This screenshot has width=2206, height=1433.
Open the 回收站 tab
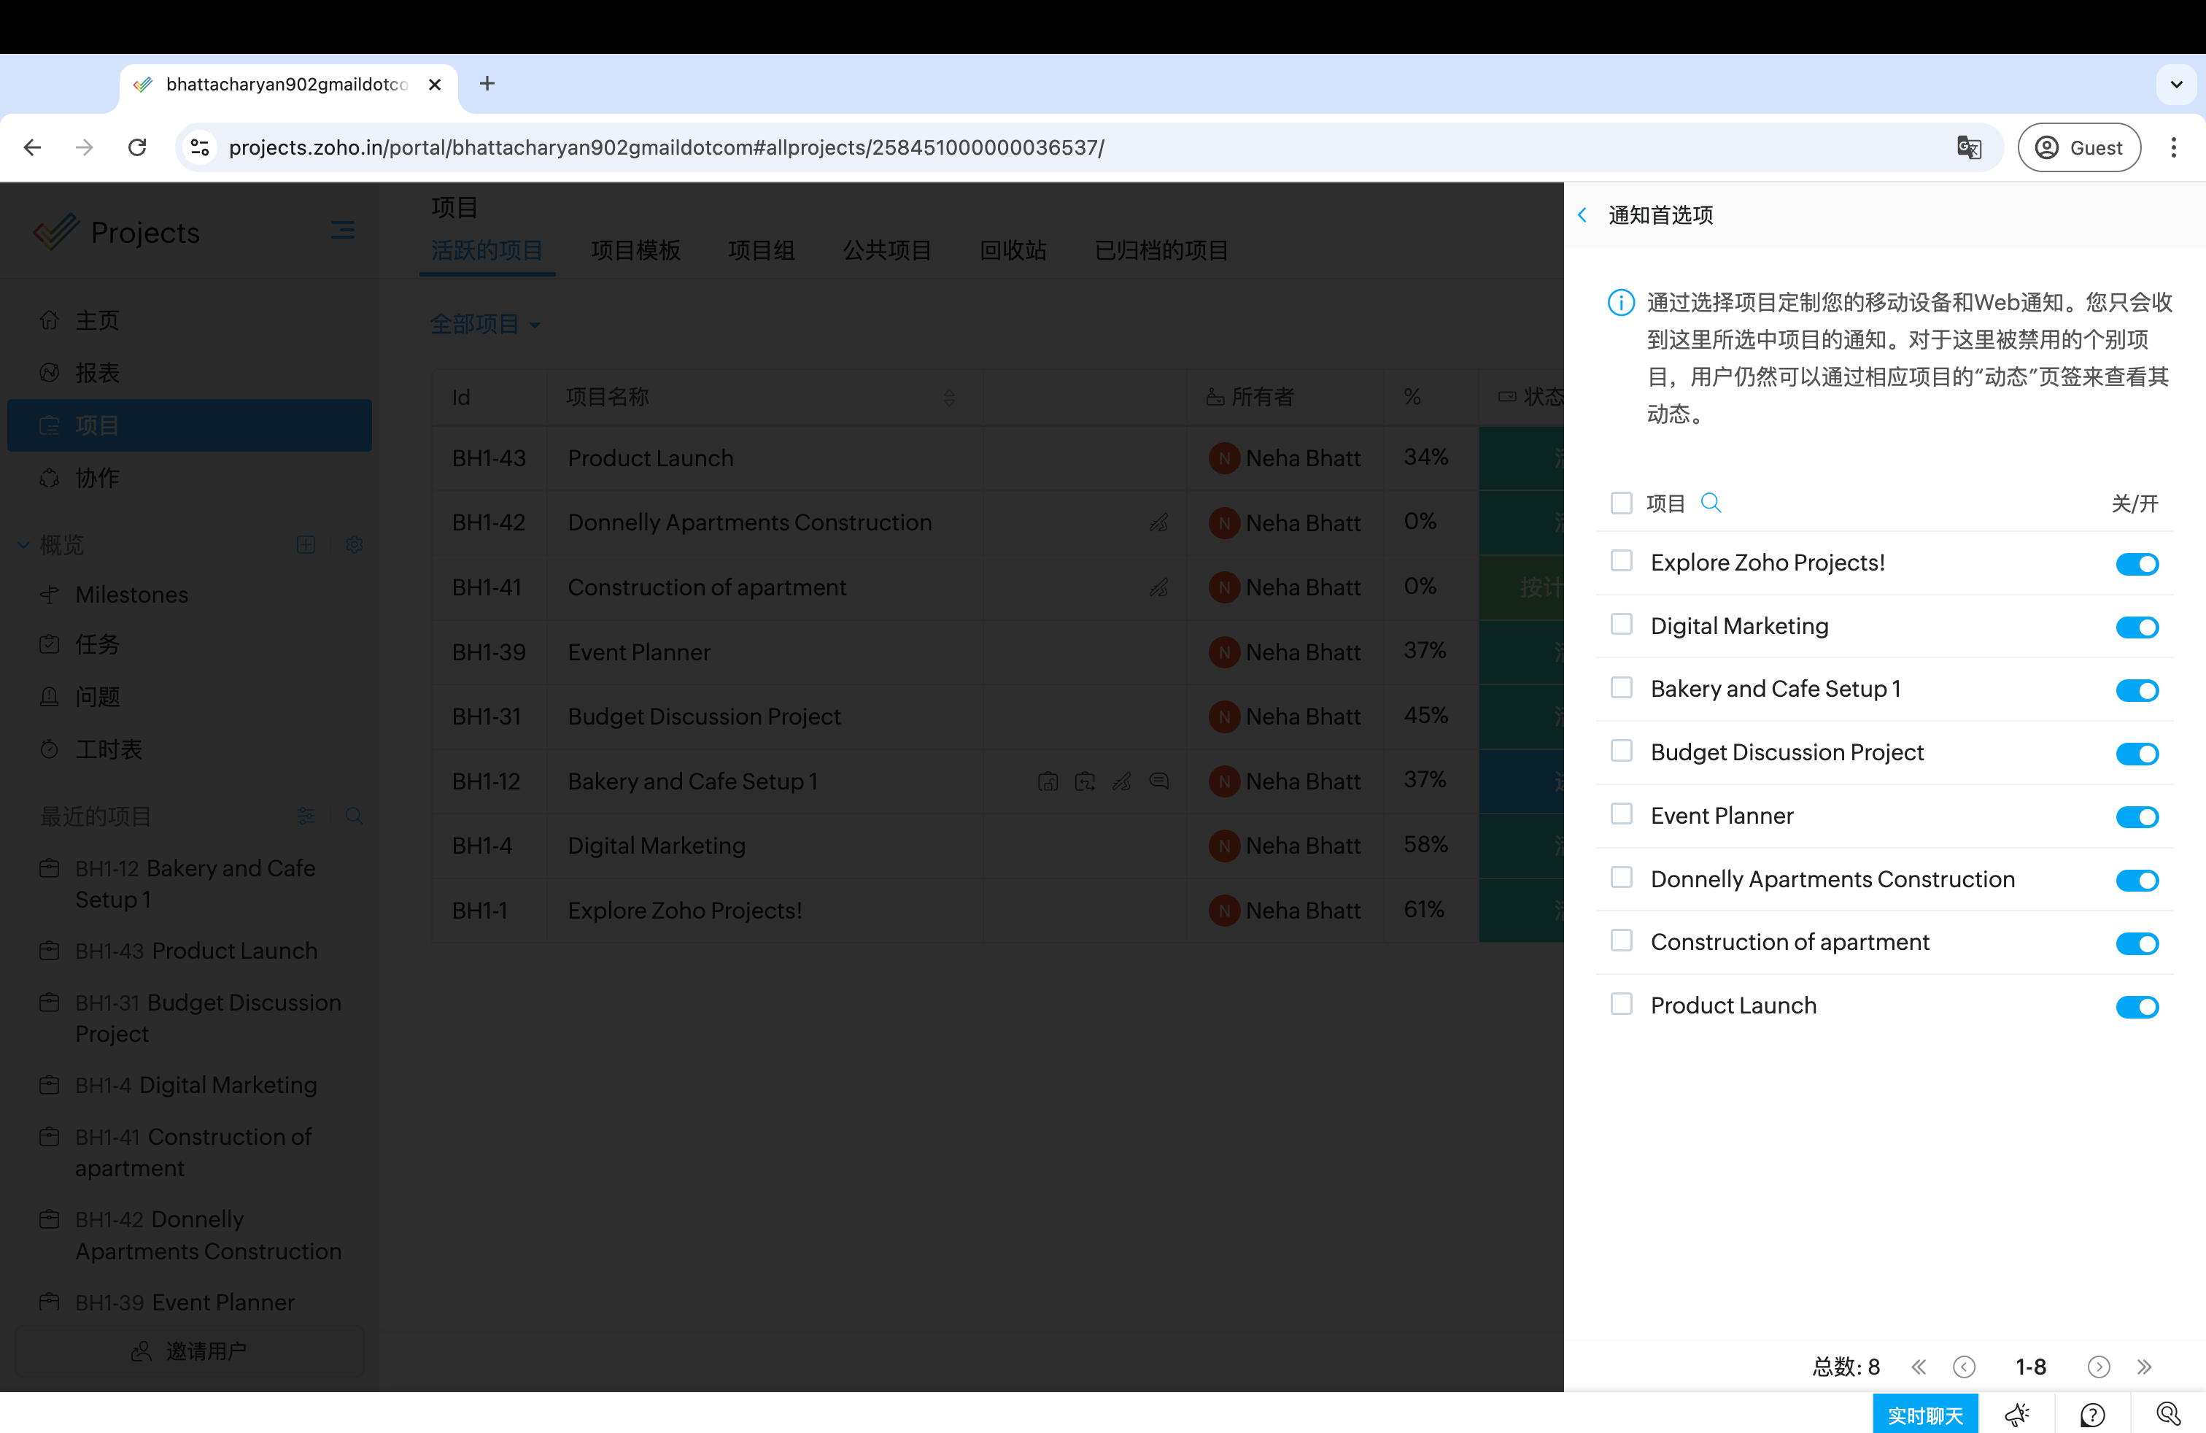pos(1012,250)
